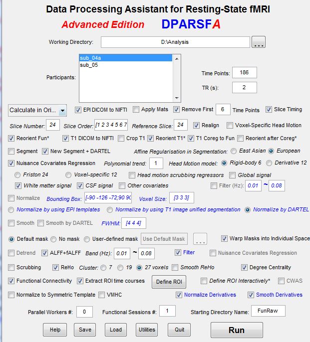310x342 pixels.
Task: Toggle the ALFF+fALFF checkbox
Action: [x=44, y=253]
